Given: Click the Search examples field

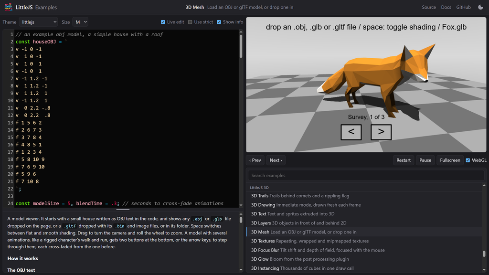Looking at the screenshot, I should coord(366,176).
